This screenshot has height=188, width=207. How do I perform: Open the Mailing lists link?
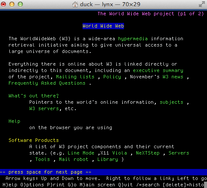click(75, 77)
